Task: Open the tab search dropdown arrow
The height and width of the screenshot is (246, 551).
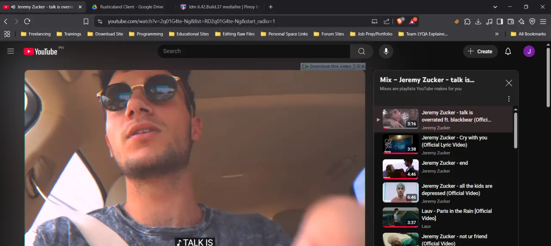Action: (x=495, y=7)
